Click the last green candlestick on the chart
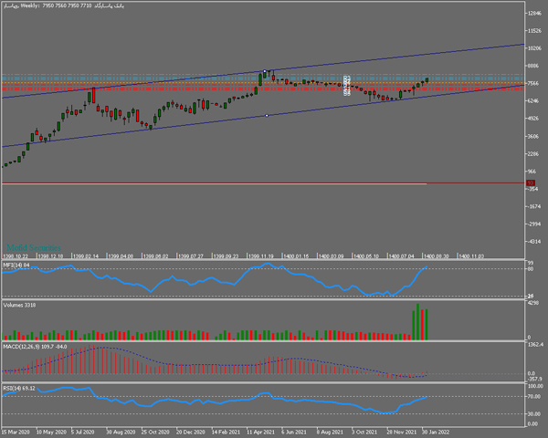This screenshot has height=438, width=548. [x=427, y=80]
